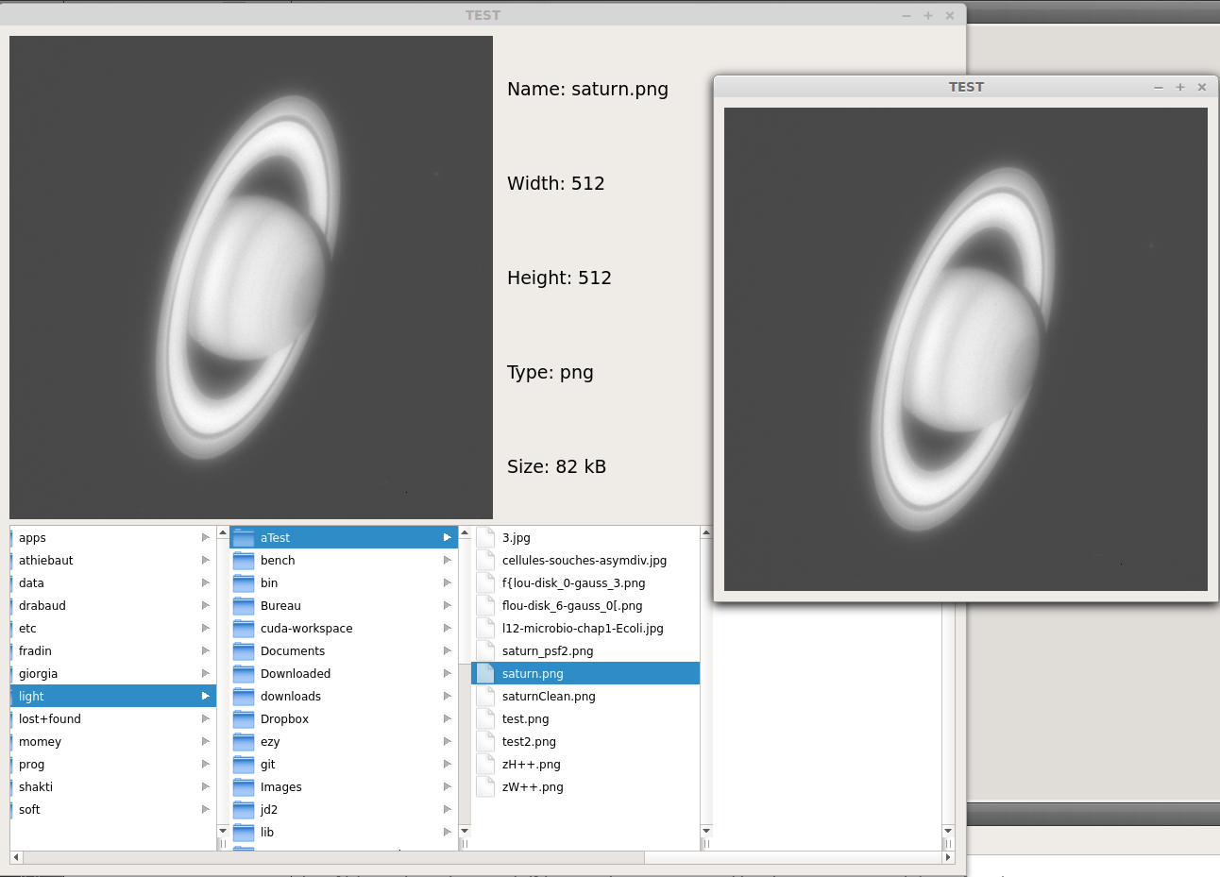This screenshot has width=1220, height=877.
Task: Select cellules-souches-asymdiv.jpg file
Action: click(x=584, y=561)
